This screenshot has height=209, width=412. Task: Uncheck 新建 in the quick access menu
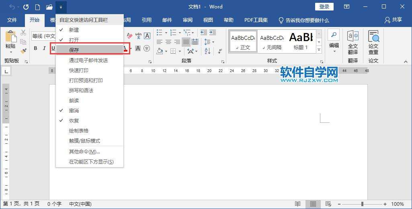click(x=74, y=30)
